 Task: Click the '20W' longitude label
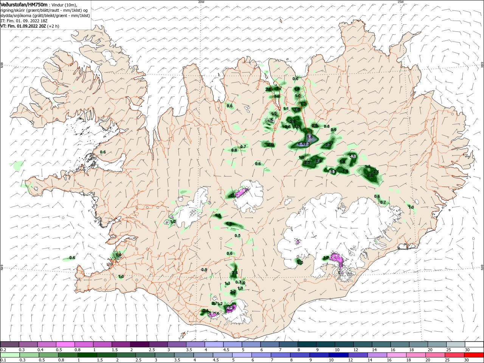(x=201, y=2)
